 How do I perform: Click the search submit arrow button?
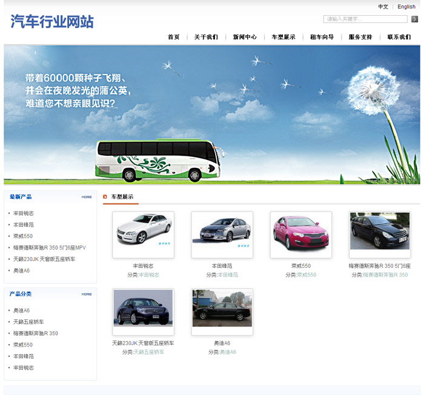414,19
